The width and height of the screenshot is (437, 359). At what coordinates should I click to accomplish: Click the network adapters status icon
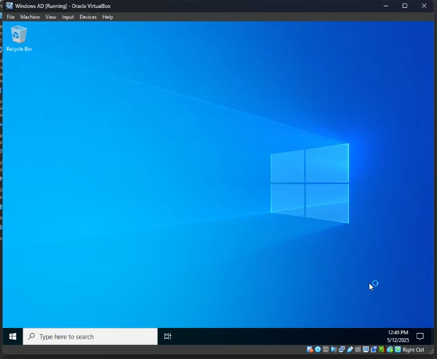(x=342, y=350)
